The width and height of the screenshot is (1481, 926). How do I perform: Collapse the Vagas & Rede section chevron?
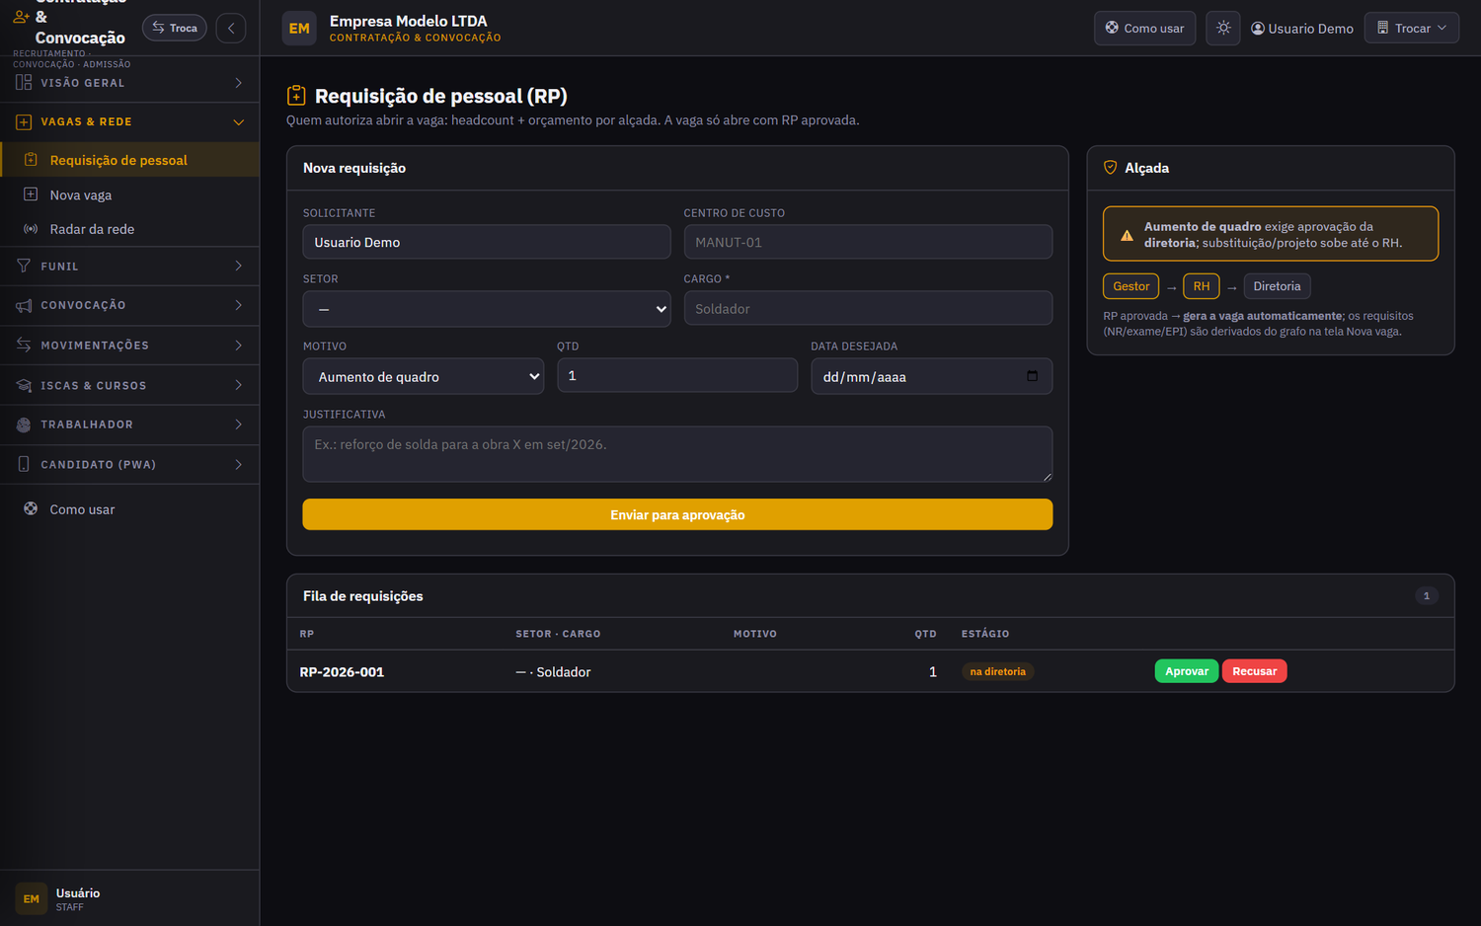click(239, 122)
